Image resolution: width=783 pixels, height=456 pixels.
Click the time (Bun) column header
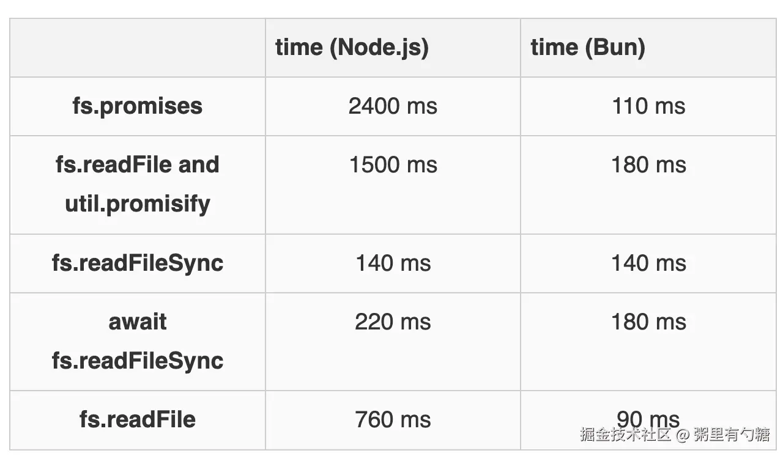(x=587, y=48)
